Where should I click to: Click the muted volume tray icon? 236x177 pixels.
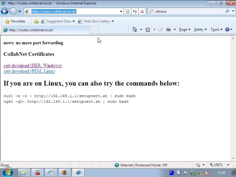pyautogui.click(x=207, y=173)
